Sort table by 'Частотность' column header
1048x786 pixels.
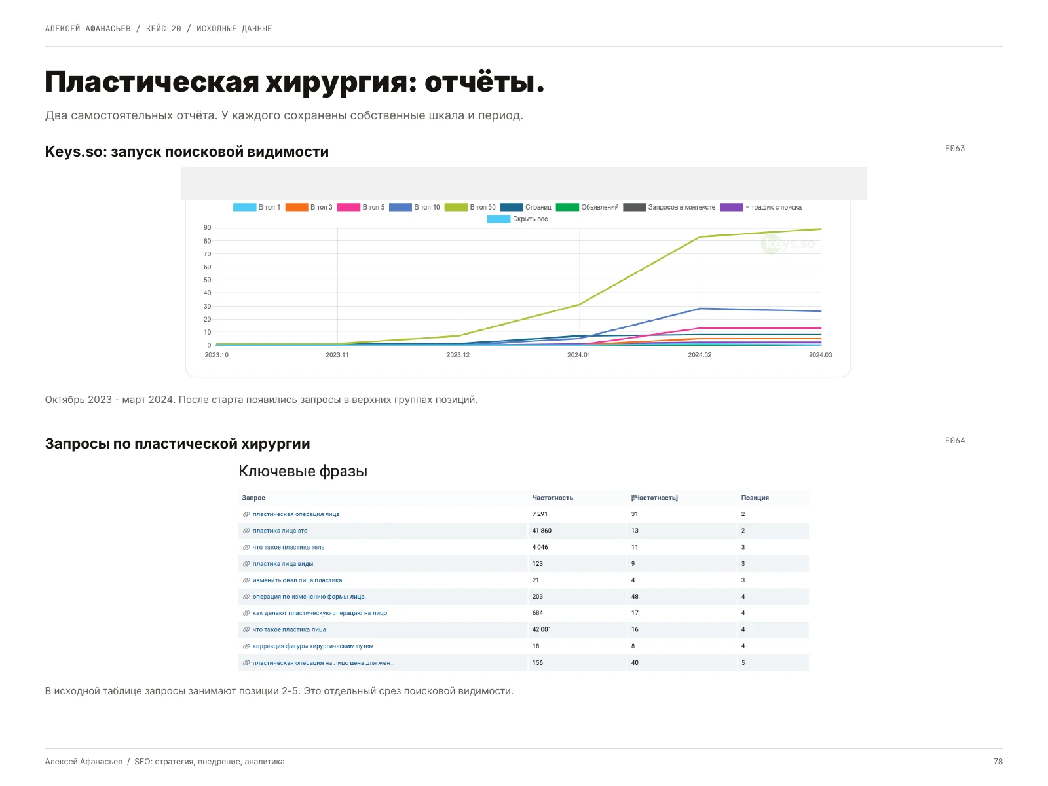(x=553, y=498)
